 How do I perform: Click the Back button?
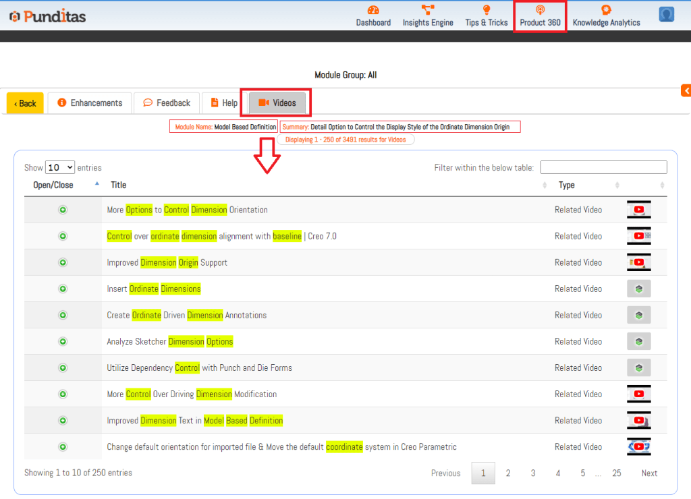tap(25, 103)
